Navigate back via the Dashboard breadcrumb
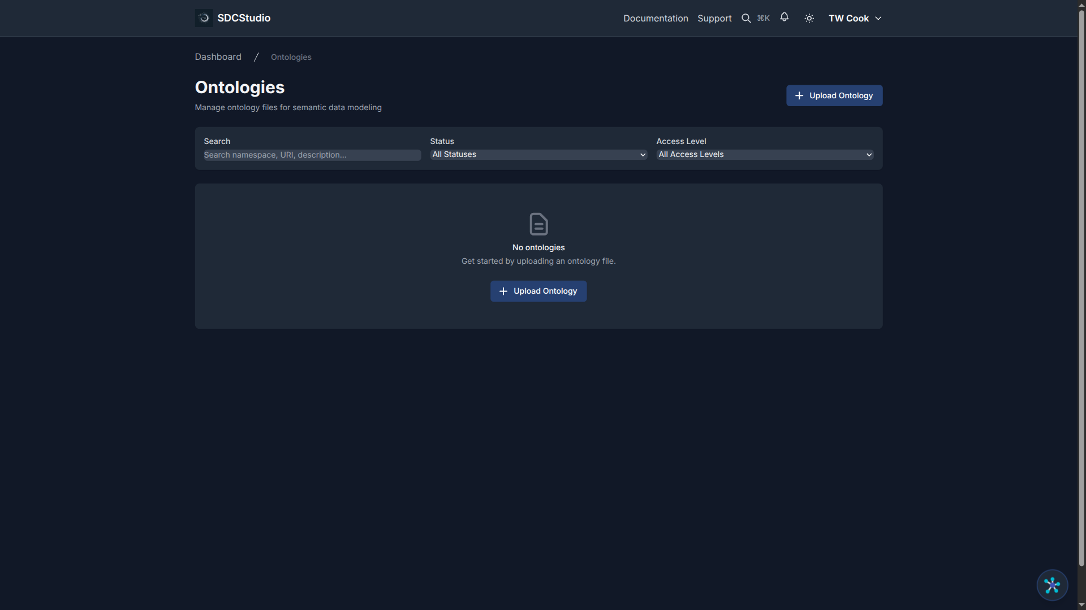 point(218,56)
